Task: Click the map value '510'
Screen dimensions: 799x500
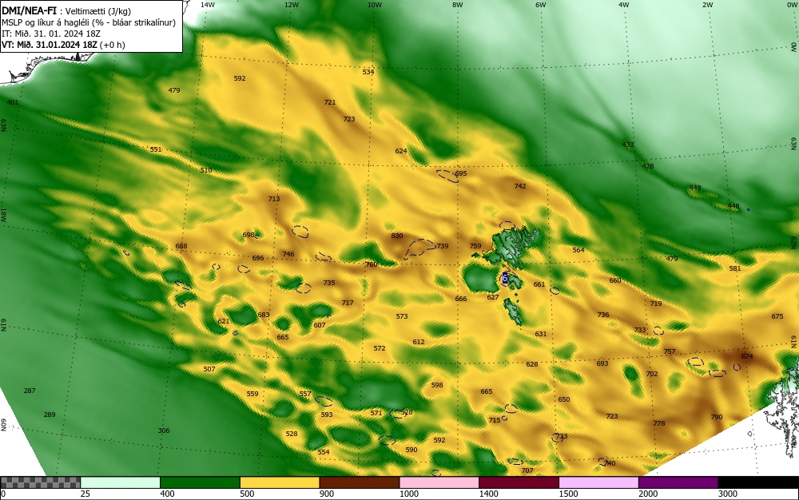Action: point(206,170)
